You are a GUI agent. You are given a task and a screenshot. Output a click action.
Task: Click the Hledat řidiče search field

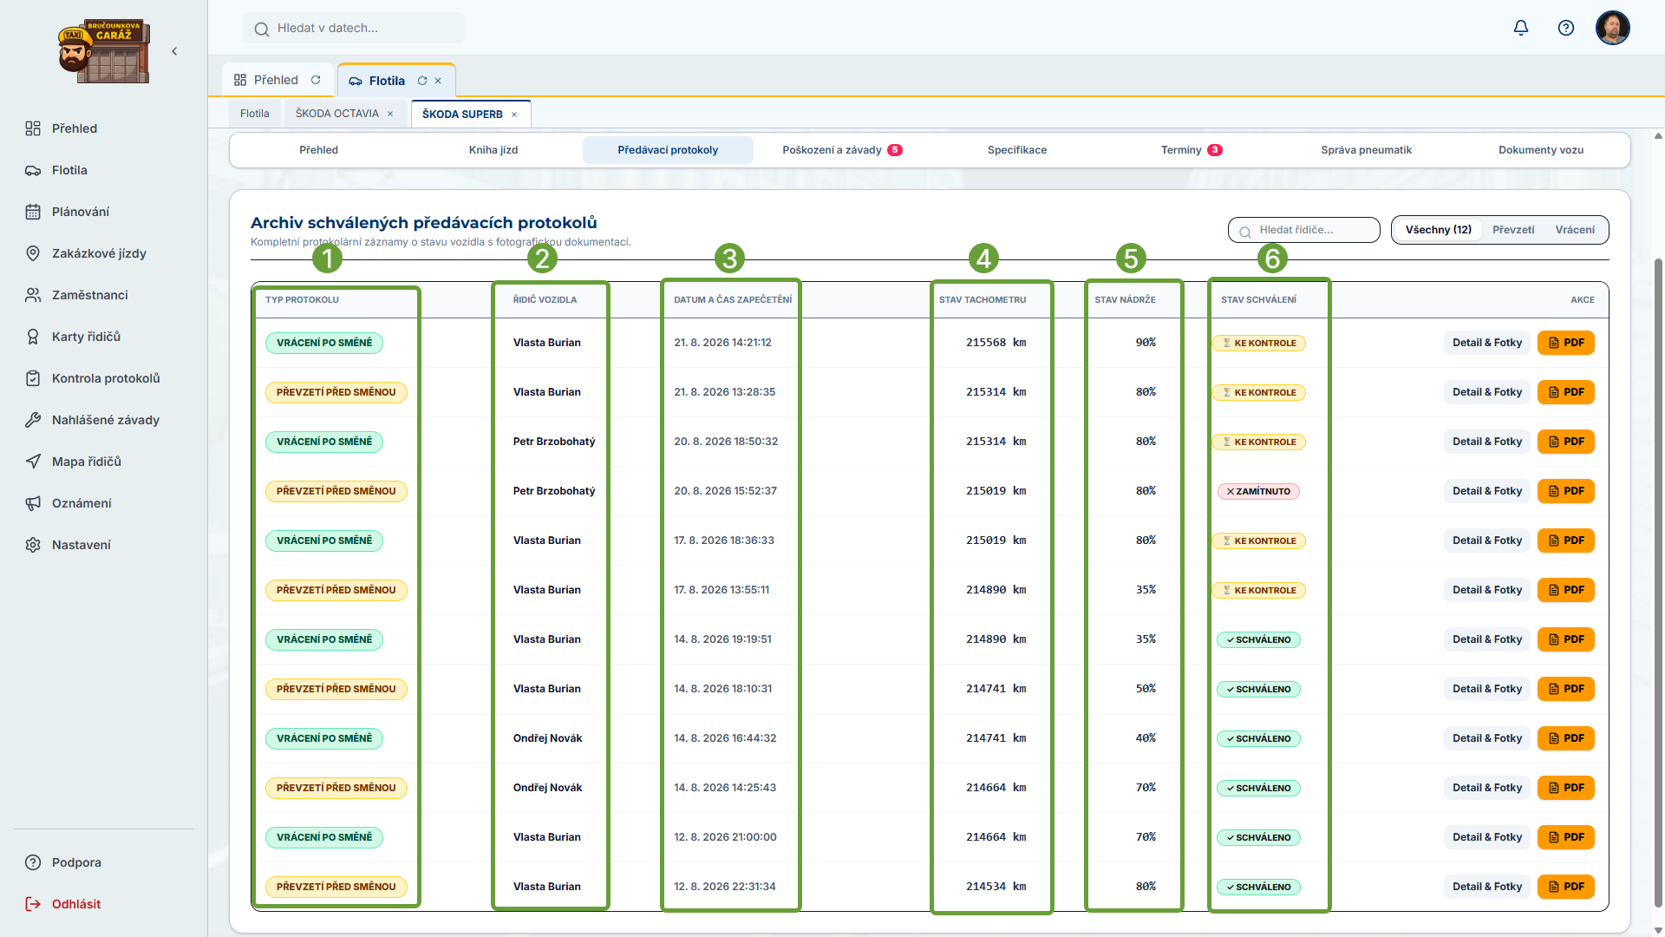(1304, 230)
